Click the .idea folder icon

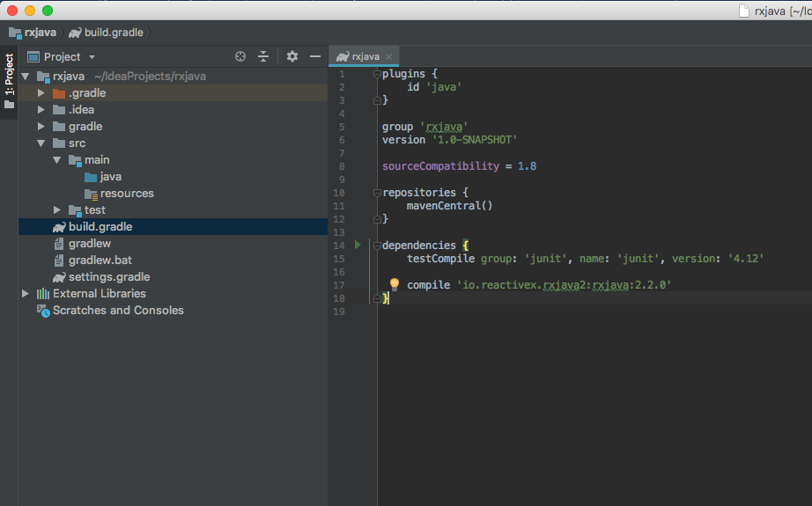[x=59, y=110]
